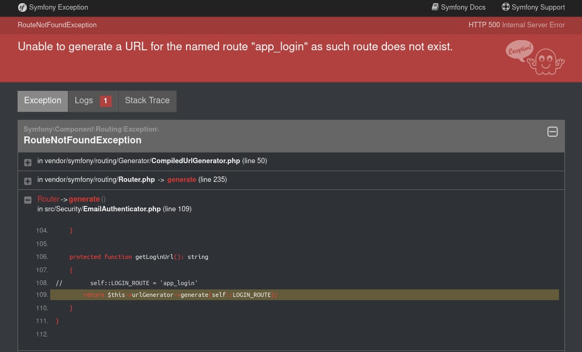Click the Symfony Docs book icon

pos(435,7)
